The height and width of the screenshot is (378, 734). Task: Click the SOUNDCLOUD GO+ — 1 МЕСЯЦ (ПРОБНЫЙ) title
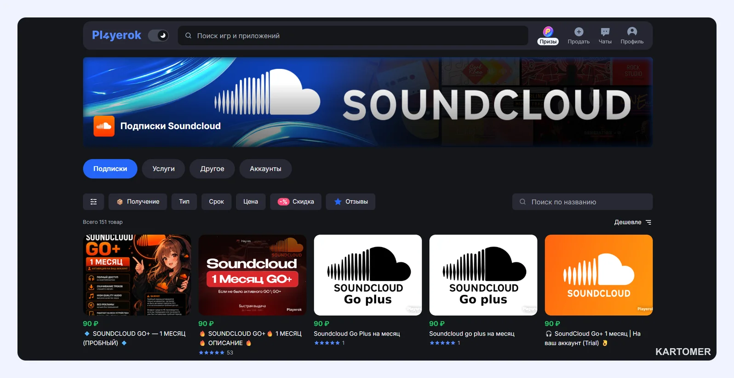pyautogui.click(x=134, y=338)
